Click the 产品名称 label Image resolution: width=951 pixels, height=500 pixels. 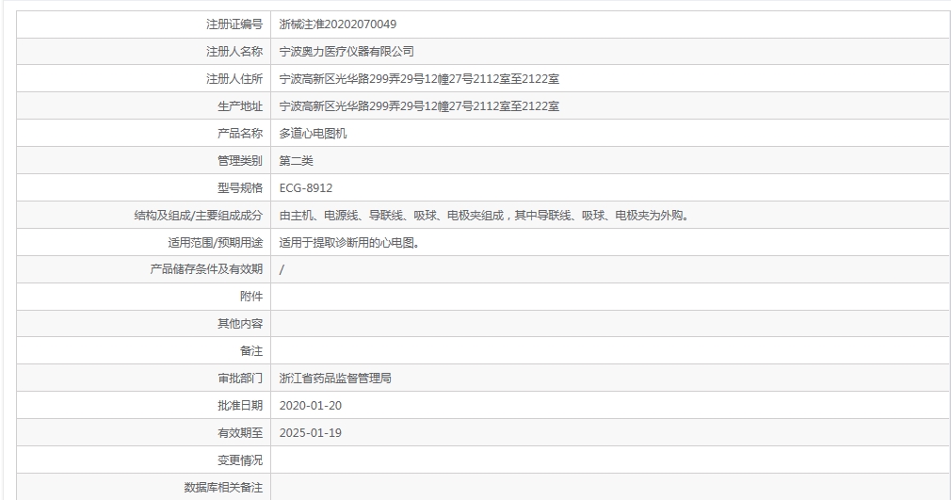click(x=240, y=134)
